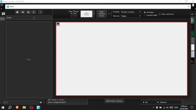Click the play Selected button
Image resolution: width=196 pixels, height=110 pixels.
point(168,102)
